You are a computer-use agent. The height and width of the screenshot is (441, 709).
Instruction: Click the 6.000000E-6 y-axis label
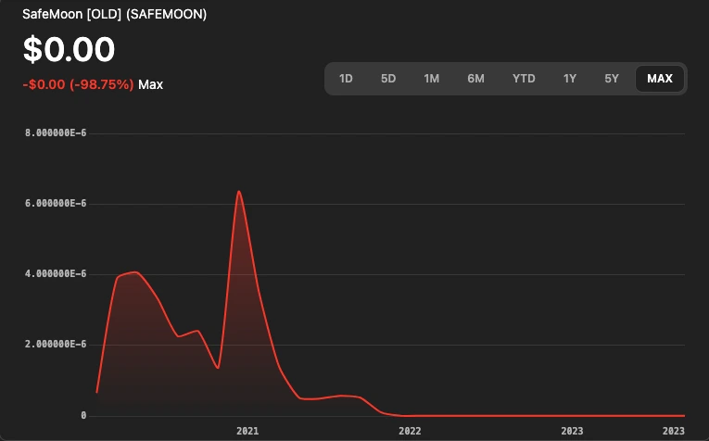[55, 204]
